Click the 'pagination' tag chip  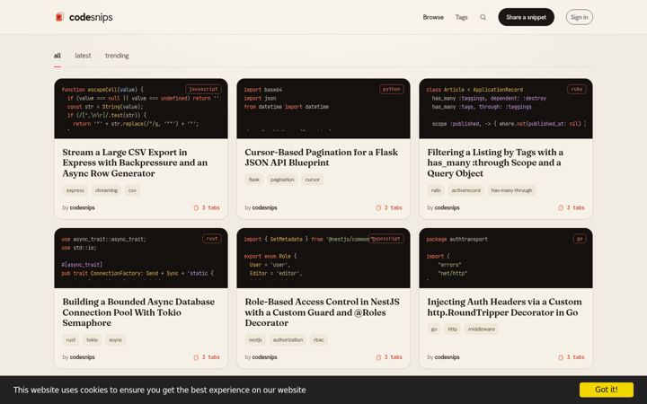click(x=282, y=180)
